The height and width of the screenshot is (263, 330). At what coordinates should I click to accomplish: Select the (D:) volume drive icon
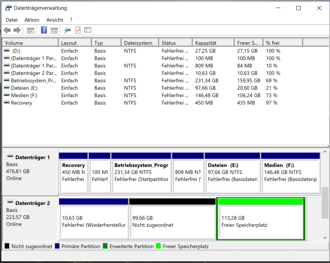coord(7,51)
